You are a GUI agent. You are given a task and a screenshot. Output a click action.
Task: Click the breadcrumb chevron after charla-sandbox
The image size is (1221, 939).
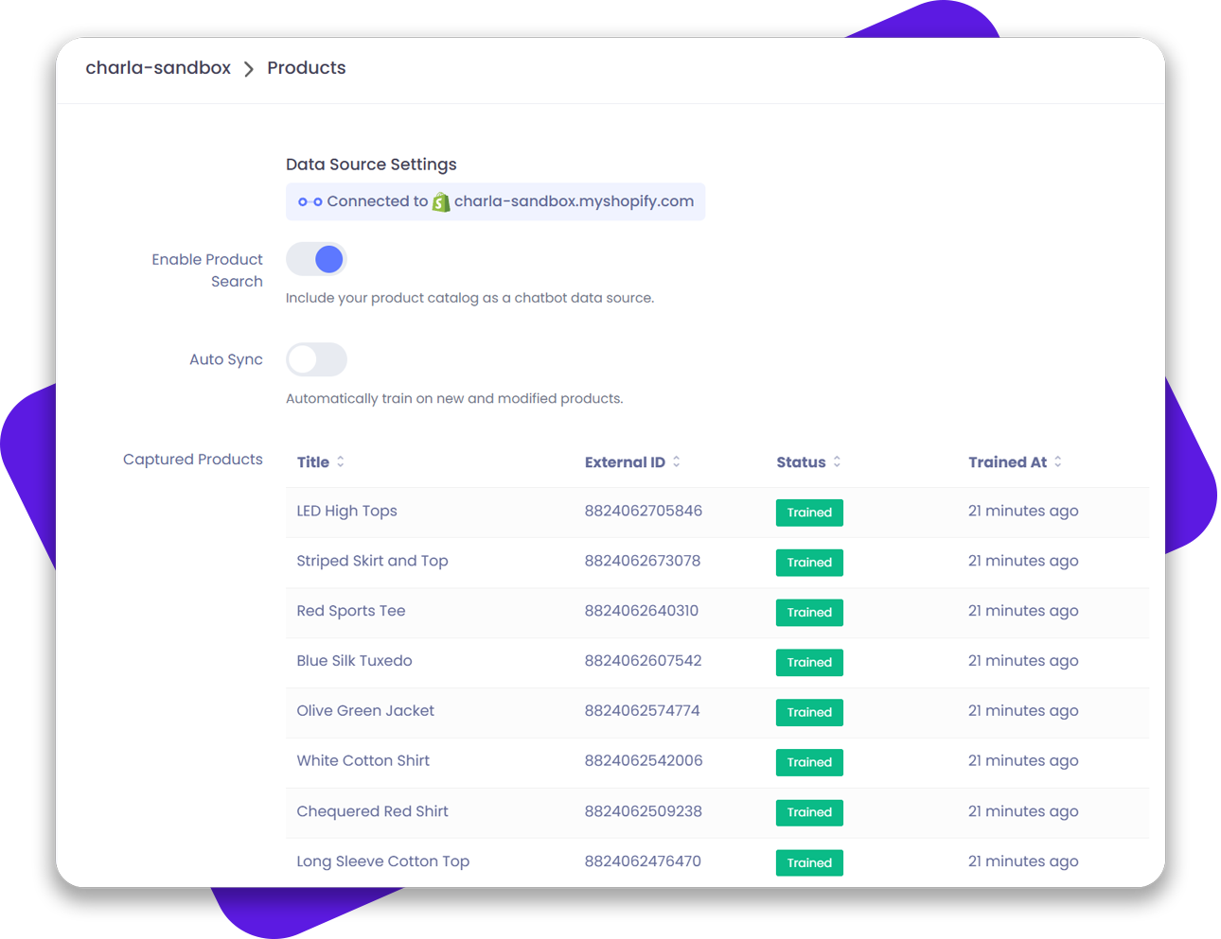[x=249, y=69]
